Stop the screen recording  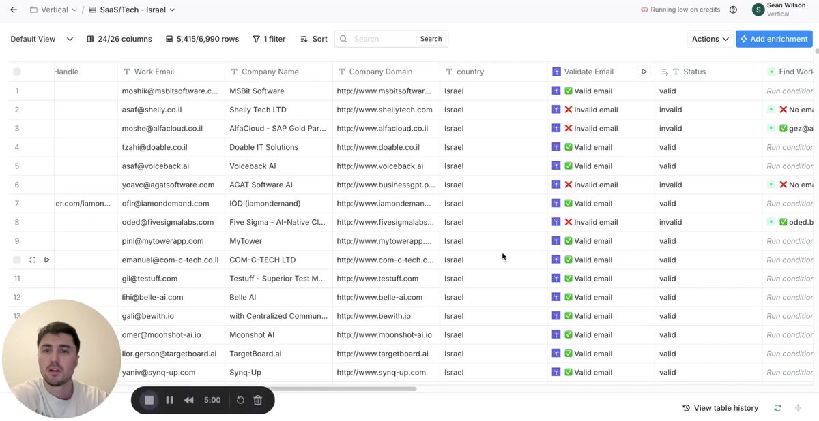pos(149,400)
